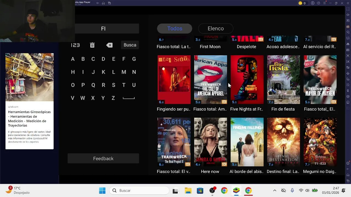The width and height of the screenshot is (351, 197).
Task: Click the Busca search button
Action: 130,45
